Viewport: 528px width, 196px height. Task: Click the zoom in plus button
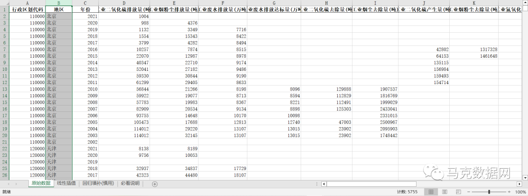[x=508, y=192]
